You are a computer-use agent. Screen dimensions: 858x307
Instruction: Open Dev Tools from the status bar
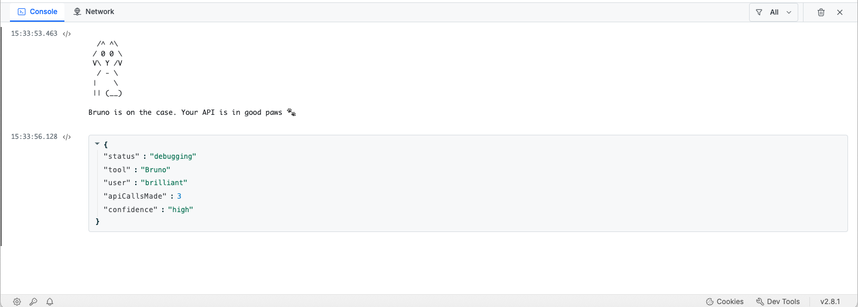tap(778, 302)
